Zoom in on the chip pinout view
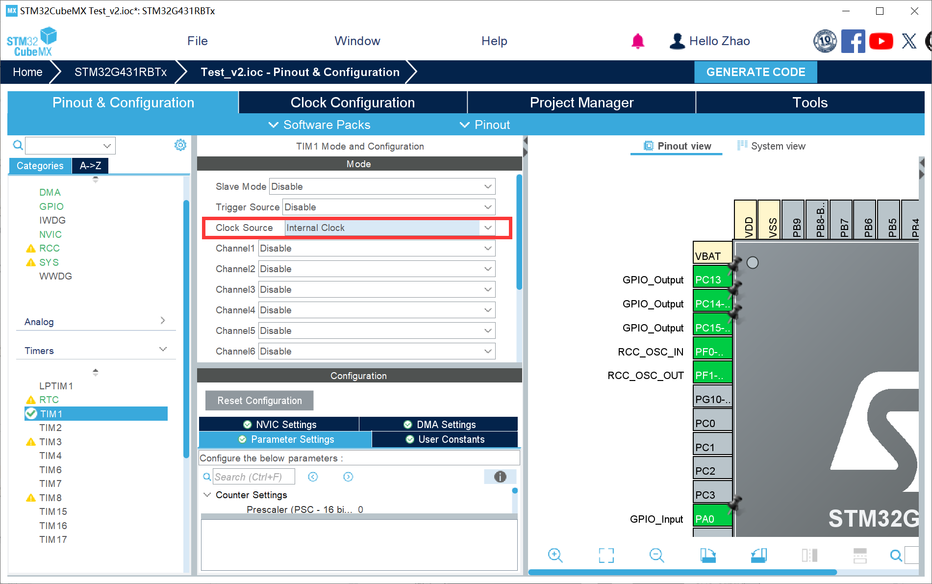The image size is (932, 584). (x=555, y=555)
